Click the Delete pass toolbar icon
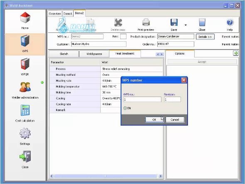245x184 pixels. (x=118, y=22)
